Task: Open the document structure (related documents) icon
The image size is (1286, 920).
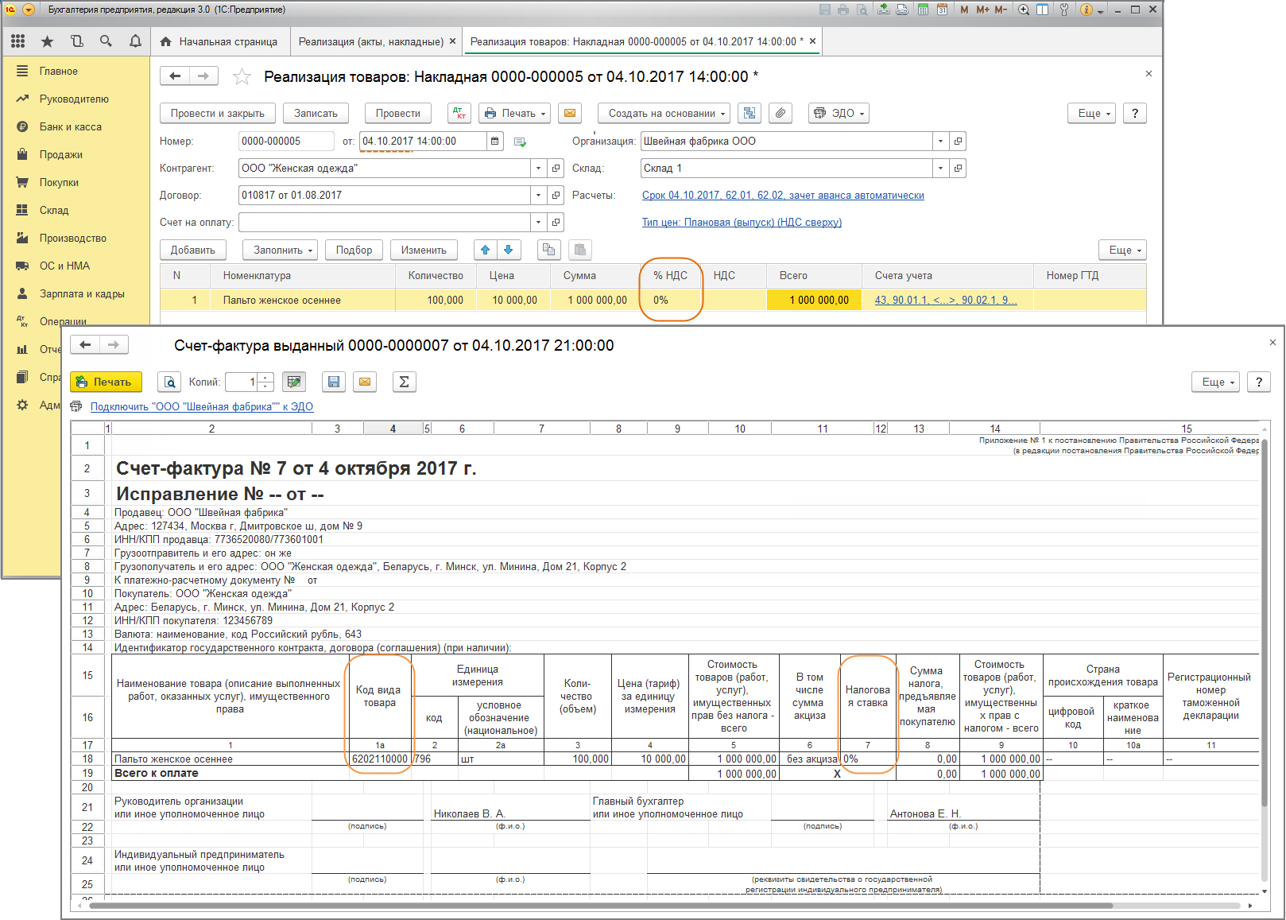Action: point(749,114)
